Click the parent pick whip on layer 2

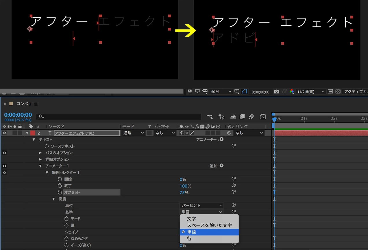pyautogui.click(x=229, y=133)
